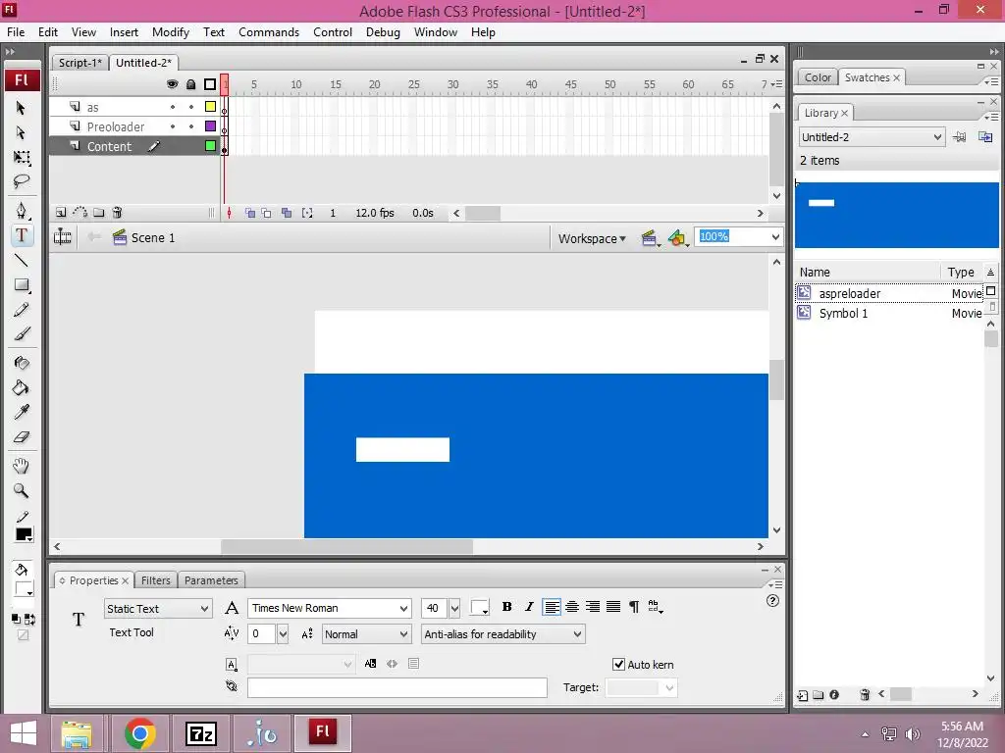Open the Static Text type dropdown
The width and height of the screenshot is (1005, 753).
tap(158, 609)
